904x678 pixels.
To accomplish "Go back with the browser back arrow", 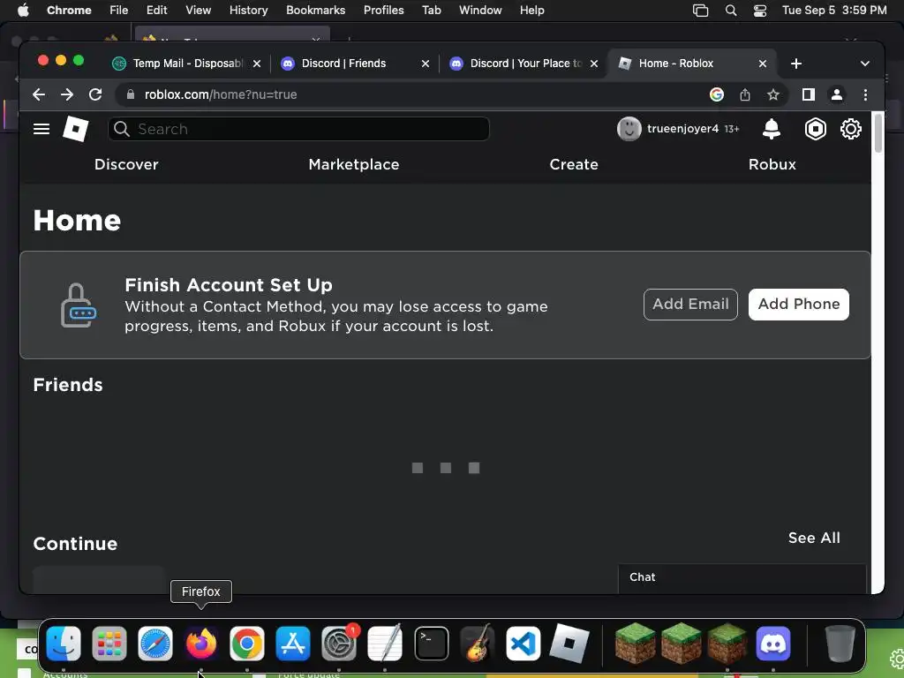I will pyautogui.click(x=39, y=94).
